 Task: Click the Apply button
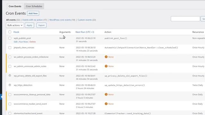(29, 25)
